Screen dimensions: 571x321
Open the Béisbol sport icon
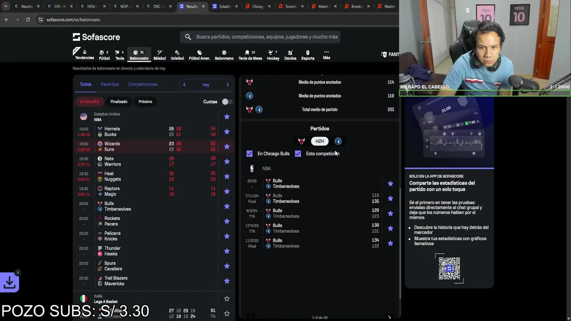click(159, 55)
